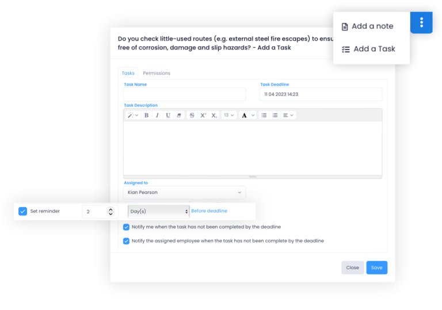This screenshot has height=310, width=442.
Task: Switch to the Permissions tab
Action: (157, 73)
